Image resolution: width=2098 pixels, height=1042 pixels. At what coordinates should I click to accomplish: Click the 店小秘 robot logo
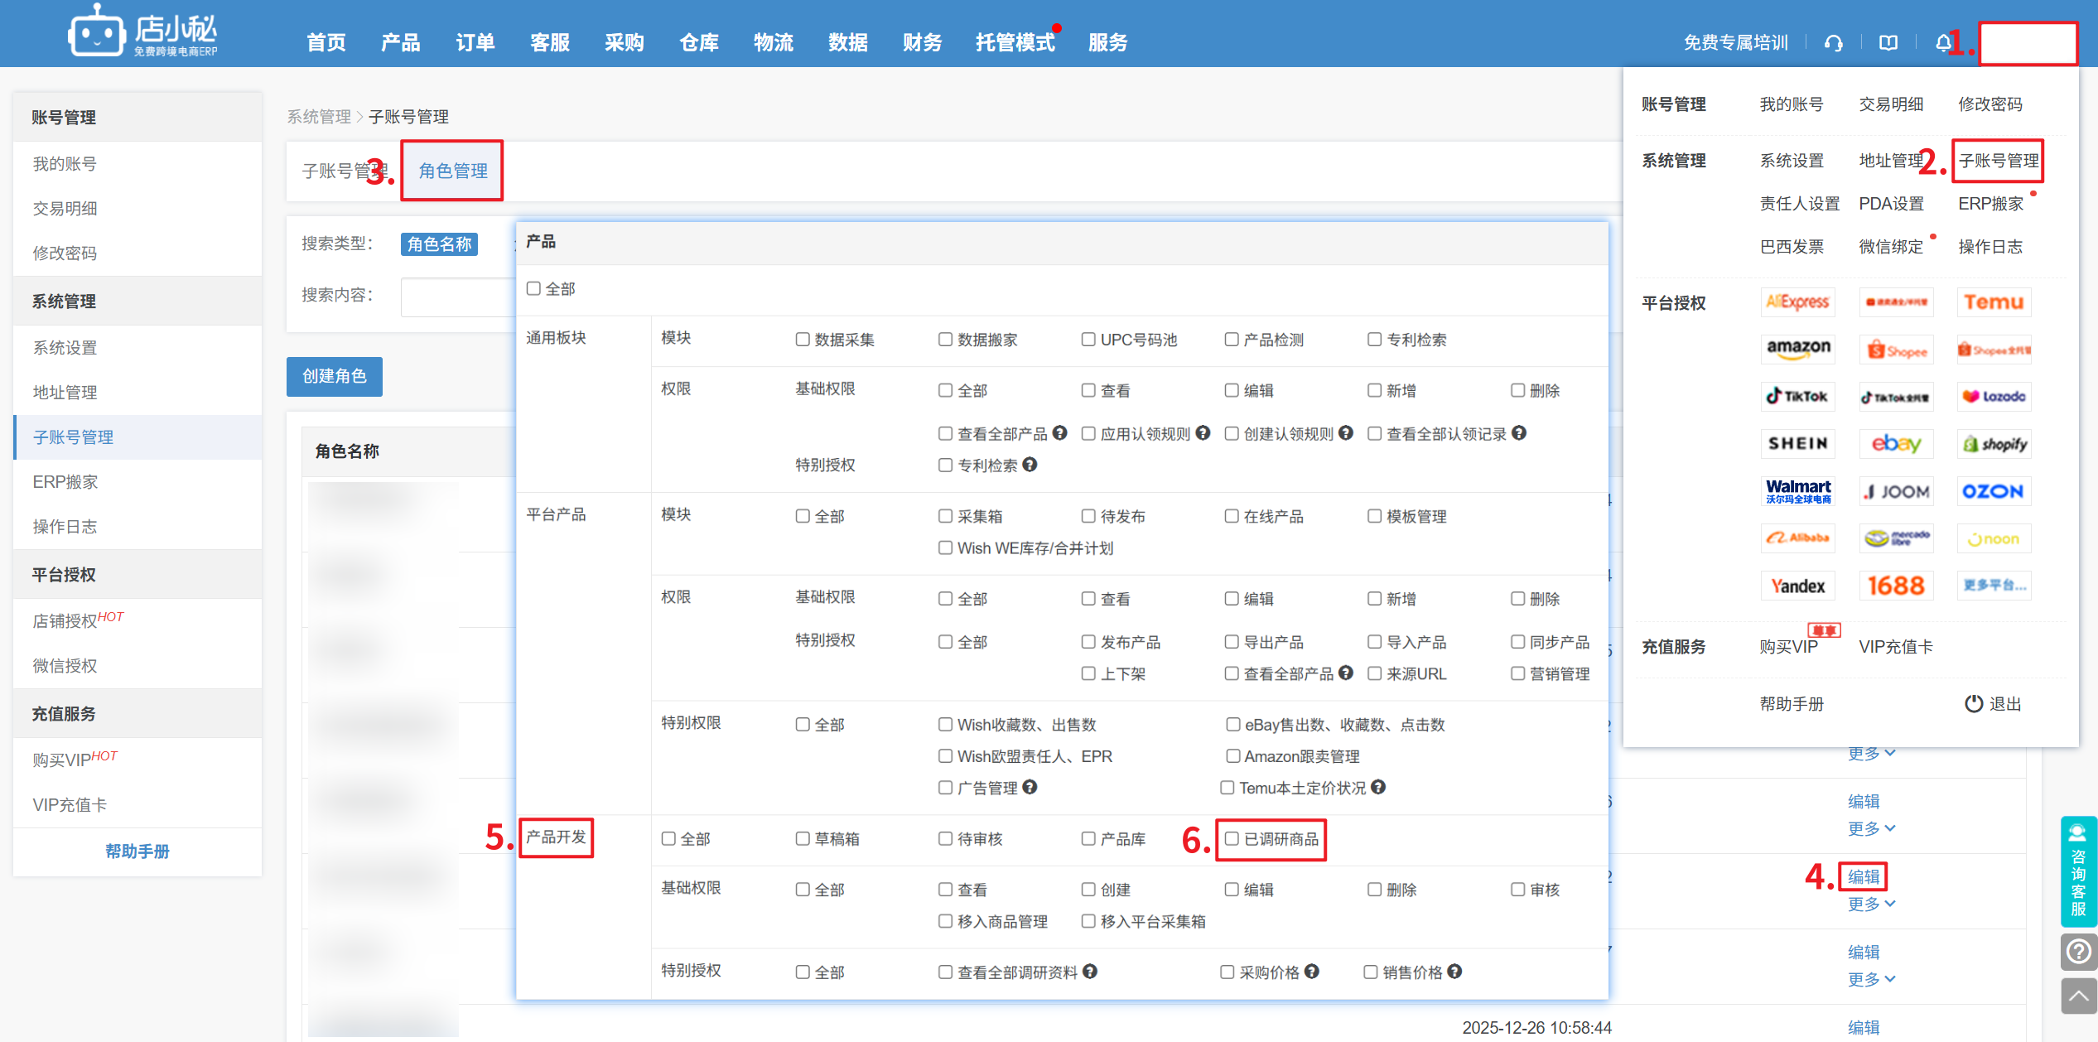96,33
